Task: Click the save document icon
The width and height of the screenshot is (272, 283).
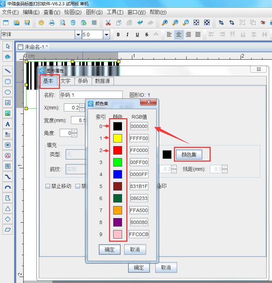Action: tap(27, 23)
